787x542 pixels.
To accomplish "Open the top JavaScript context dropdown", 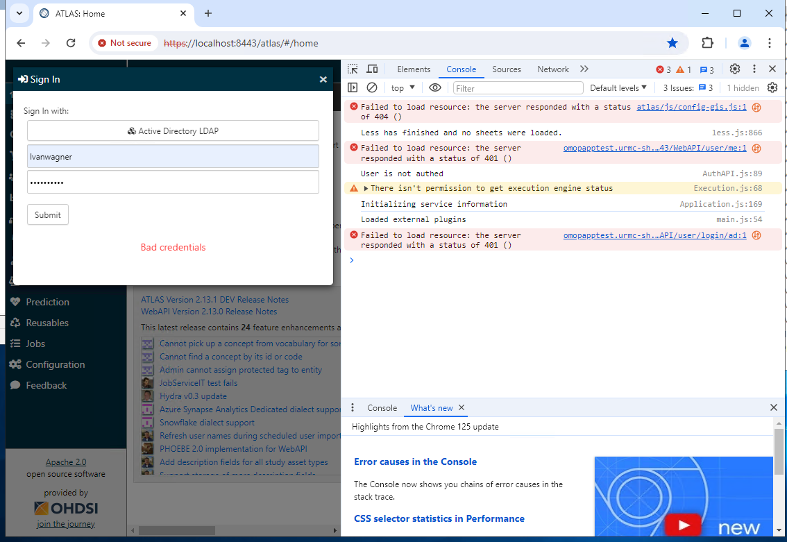I will click(403, 88).
